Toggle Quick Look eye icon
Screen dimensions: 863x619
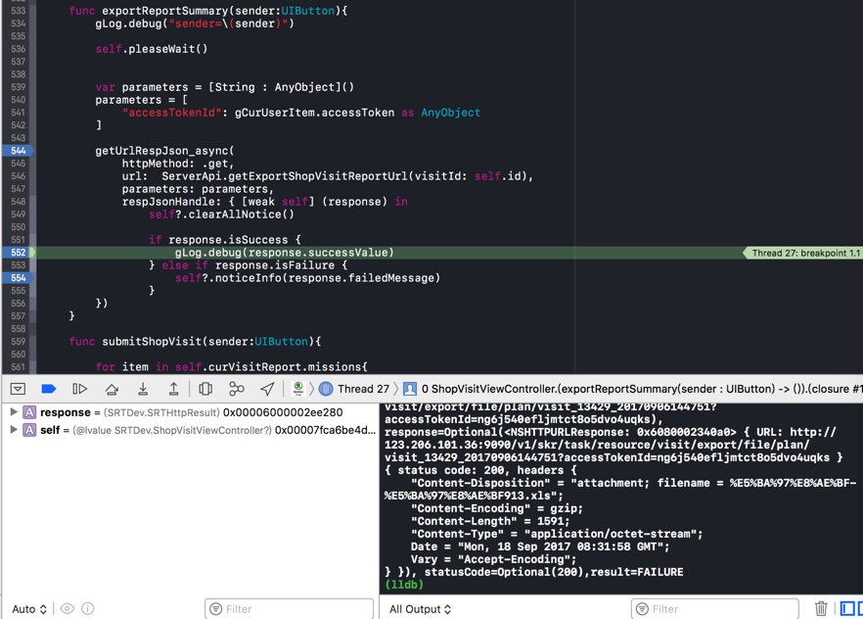click(x=68, y=608)
